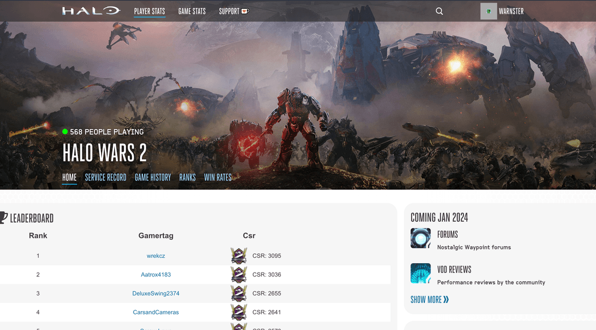Open the search magnifier icon

pyautogui.click(x=439, y=12)
